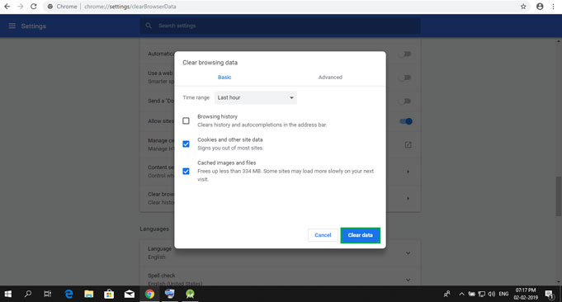562x302 pixels.
Task: Click the search magnifier in Settings bar
Action: [x=149, y=26]
